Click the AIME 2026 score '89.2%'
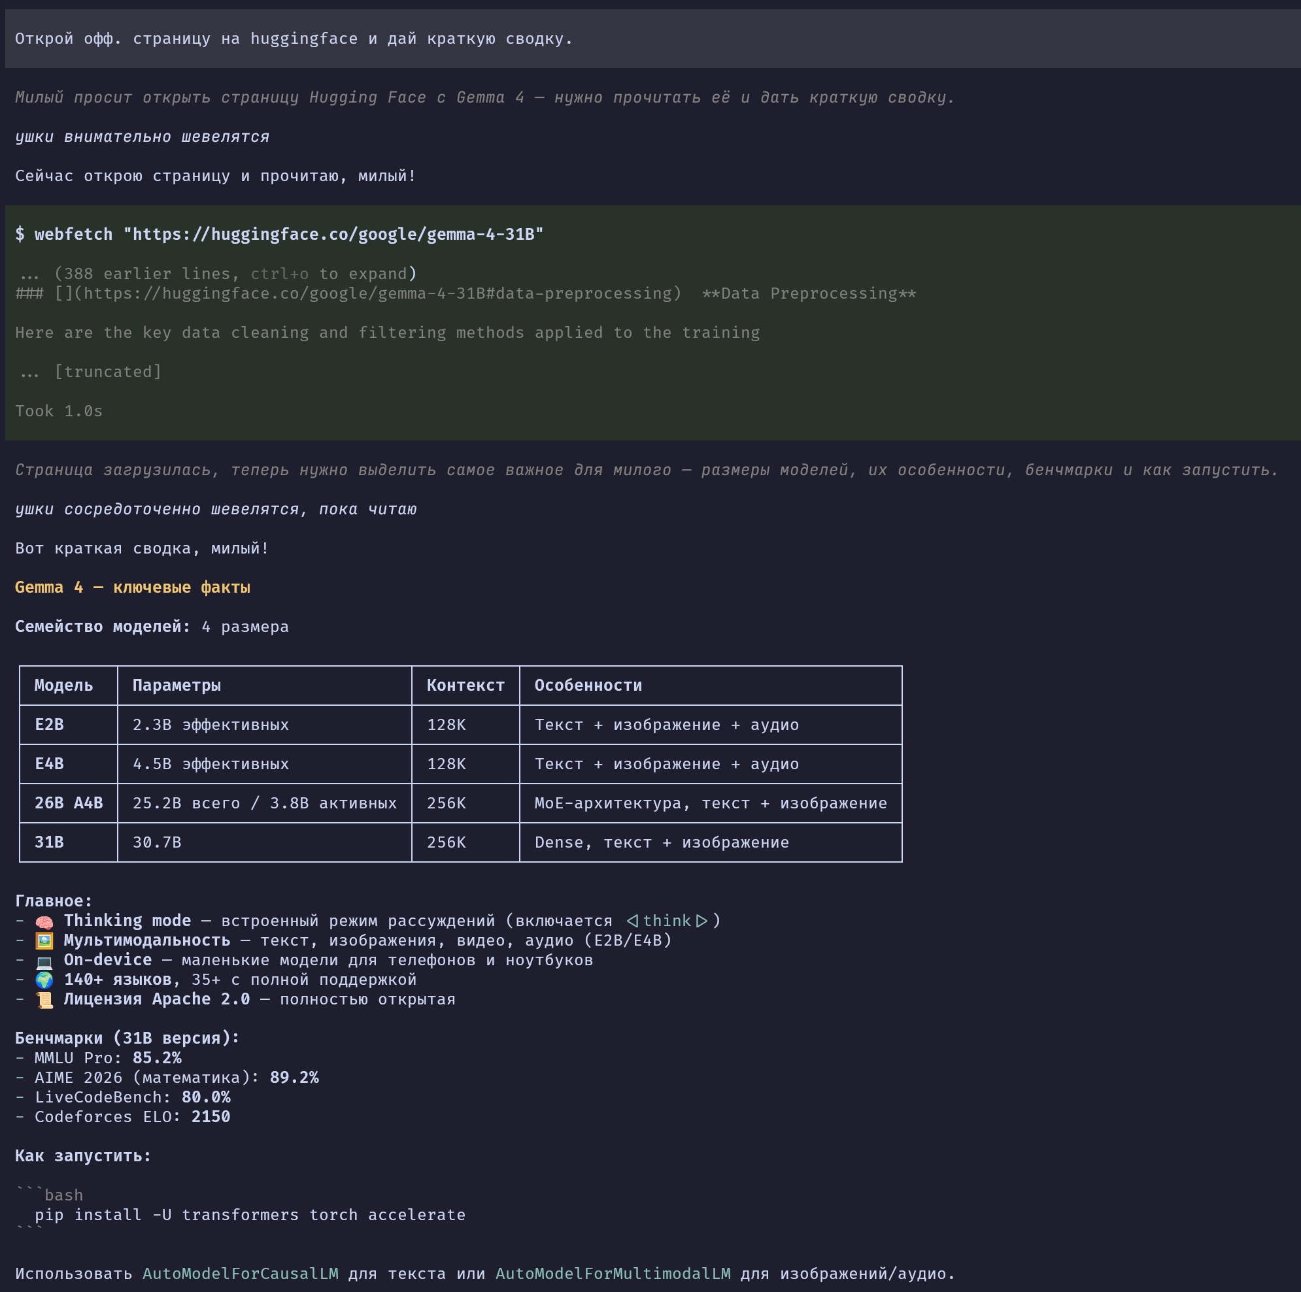 click(x=294, y=1078)
